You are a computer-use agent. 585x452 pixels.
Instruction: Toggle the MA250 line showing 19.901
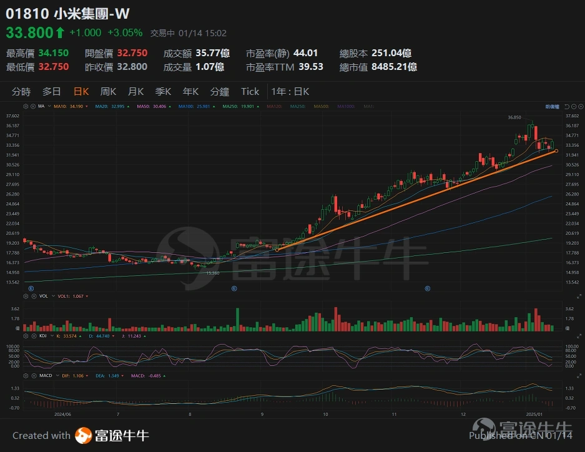click(x=240, y=106)
